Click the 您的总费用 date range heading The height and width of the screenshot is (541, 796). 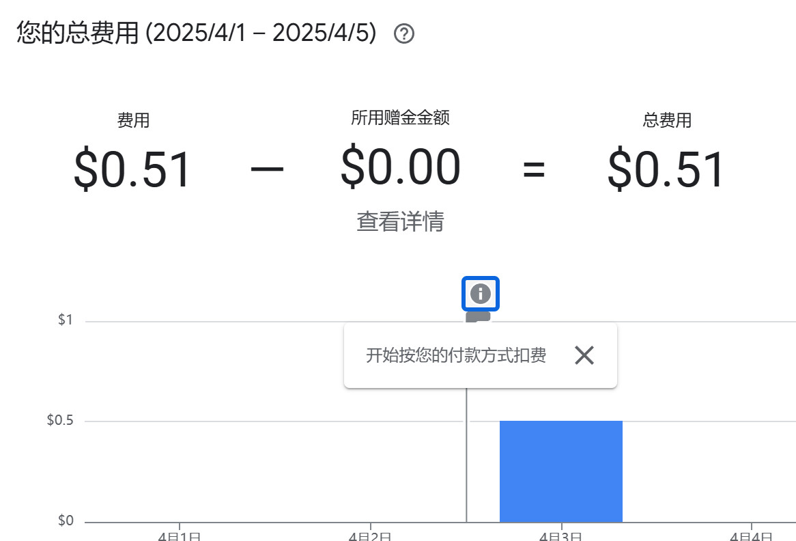click(197, 33)
